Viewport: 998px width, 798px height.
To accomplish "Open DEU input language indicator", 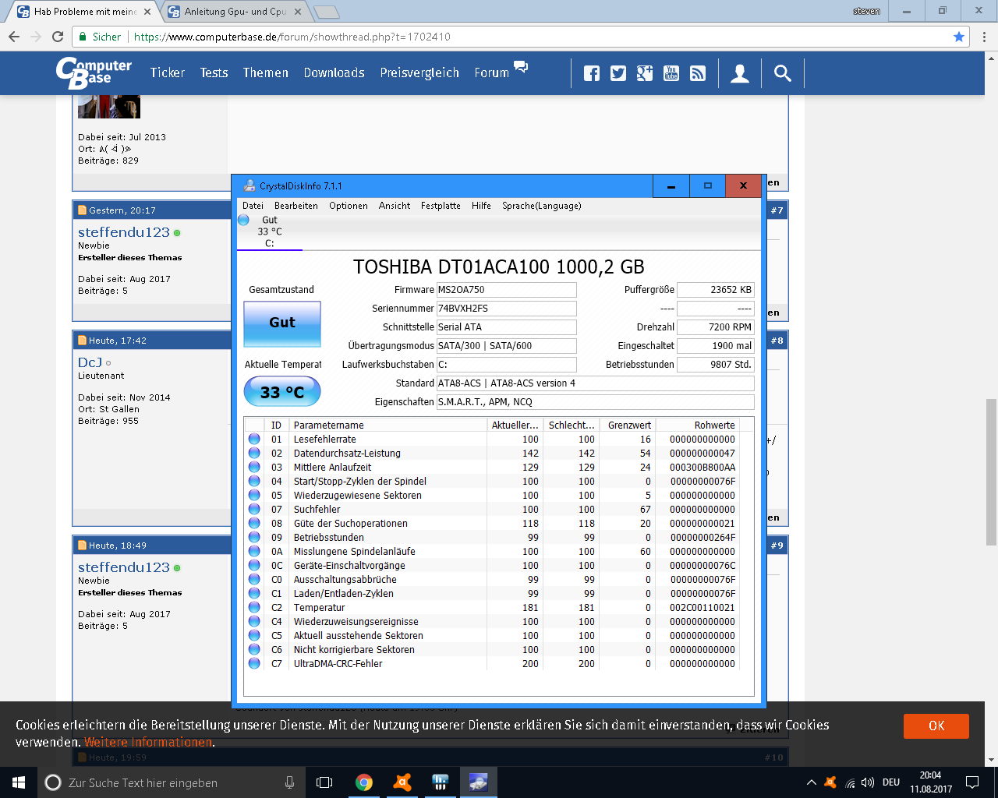I will point(891,782).
